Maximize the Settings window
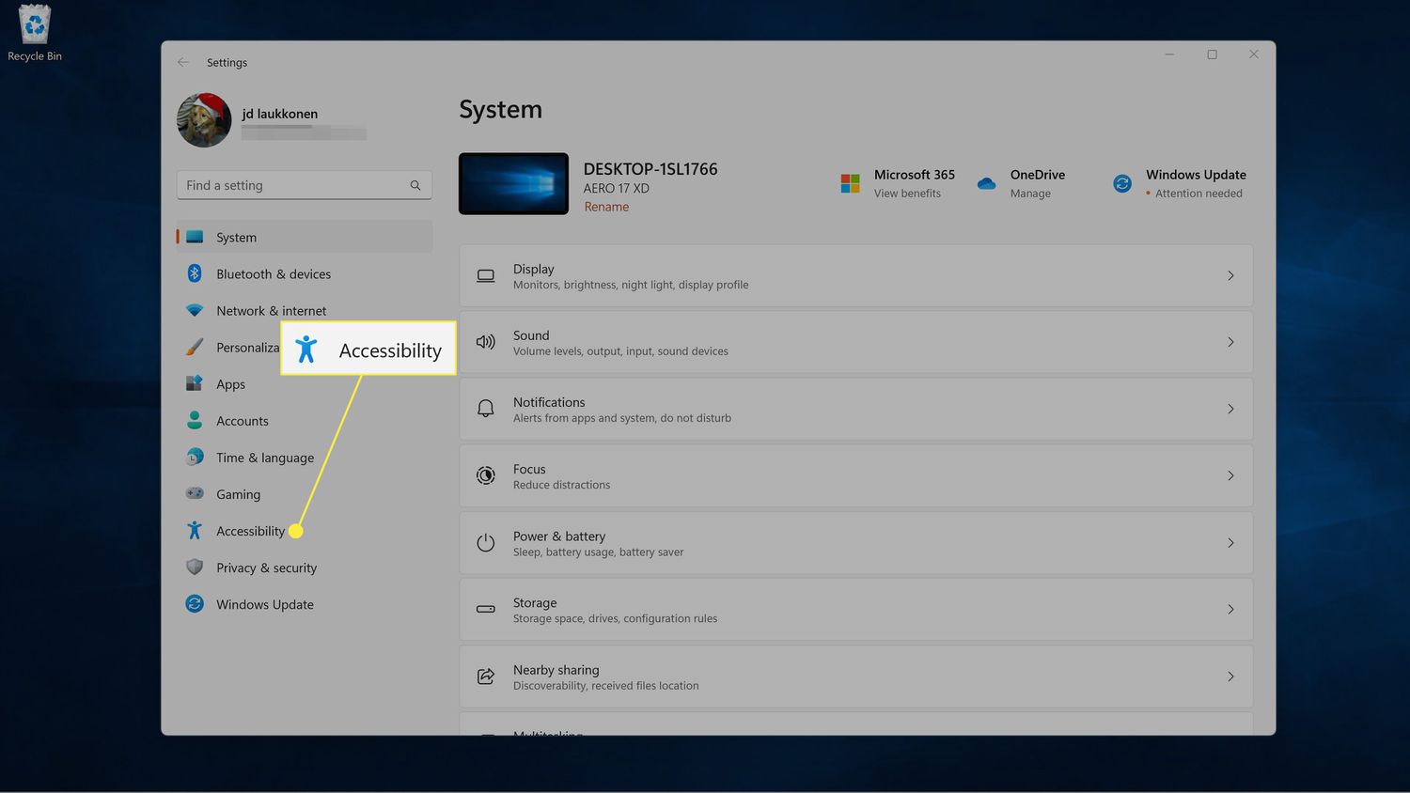Image resolution: width=1410 pixels, height=793 pixels. pos(1212,54)
